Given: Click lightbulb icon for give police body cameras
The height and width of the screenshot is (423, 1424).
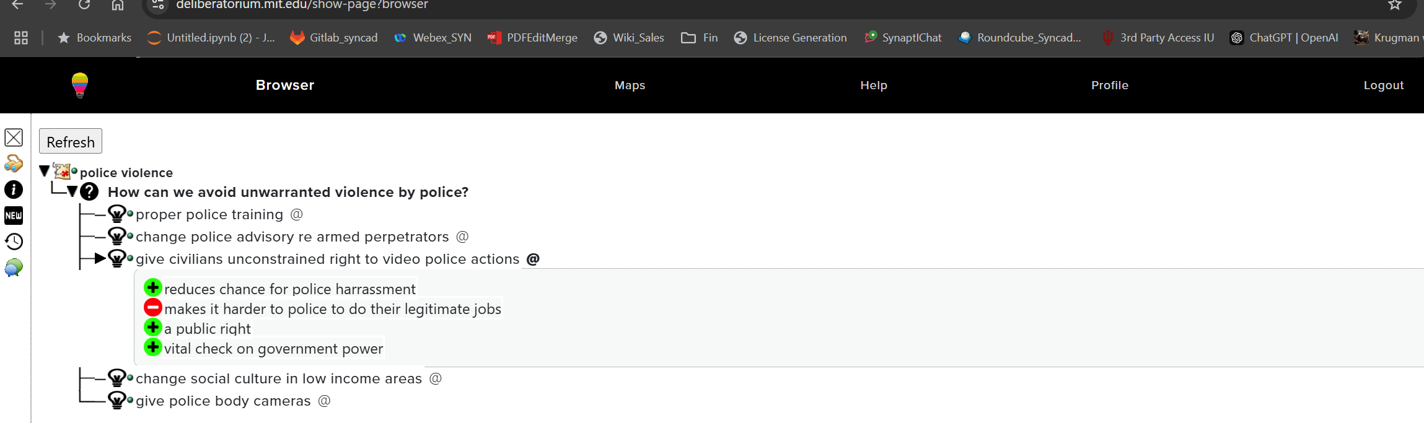Looking at the screenshot, I should [x=117, y=400].
